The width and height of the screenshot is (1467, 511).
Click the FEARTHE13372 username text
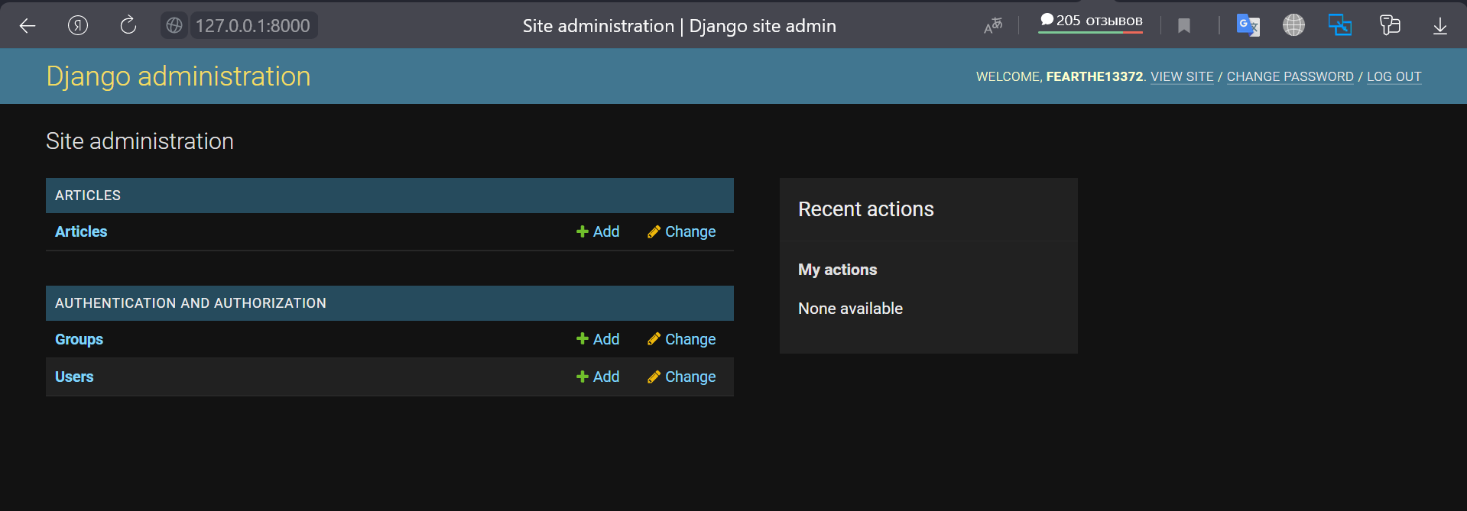1095,76
